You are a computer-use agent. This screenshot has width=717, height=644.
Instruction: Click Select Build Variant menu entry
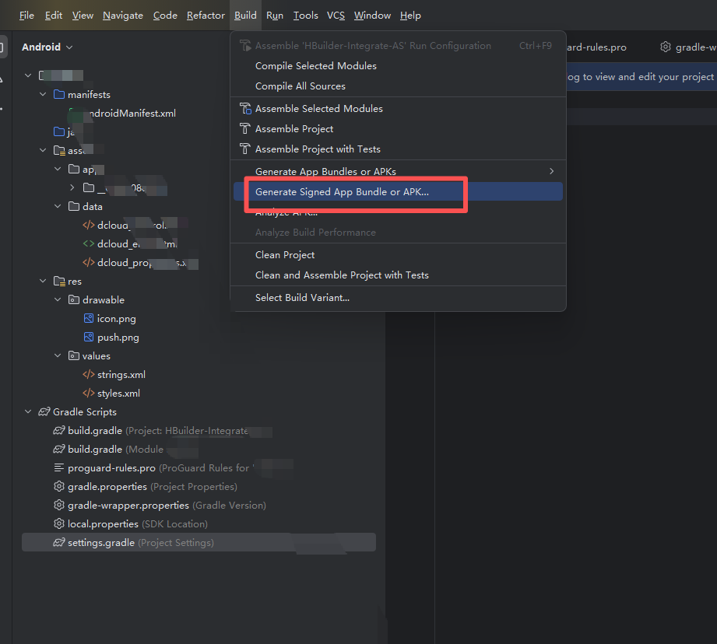click(302, 298)
